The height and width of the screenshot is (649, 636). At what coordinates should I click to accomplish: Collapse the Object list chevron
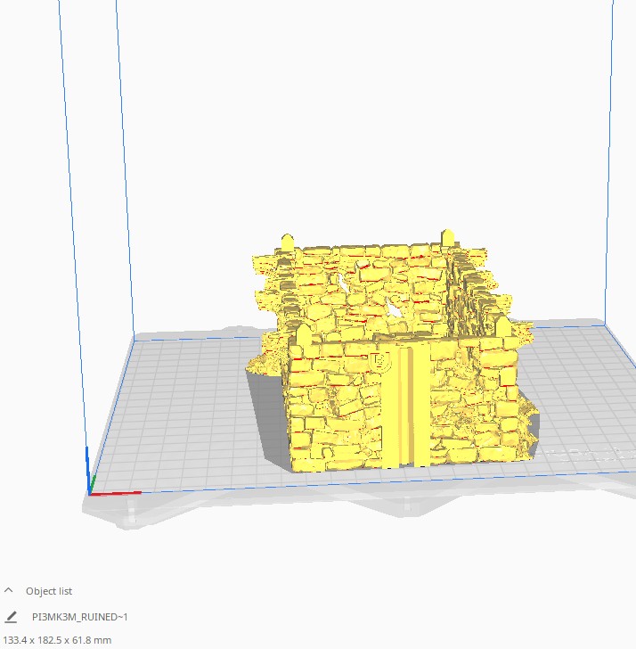point(8,591)
